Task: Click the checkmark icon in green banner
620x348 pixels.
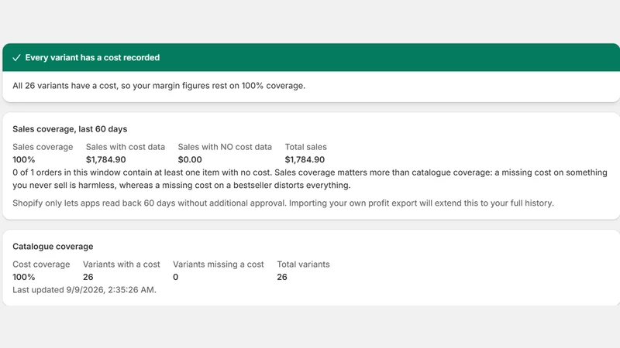Action: (16, 57)
